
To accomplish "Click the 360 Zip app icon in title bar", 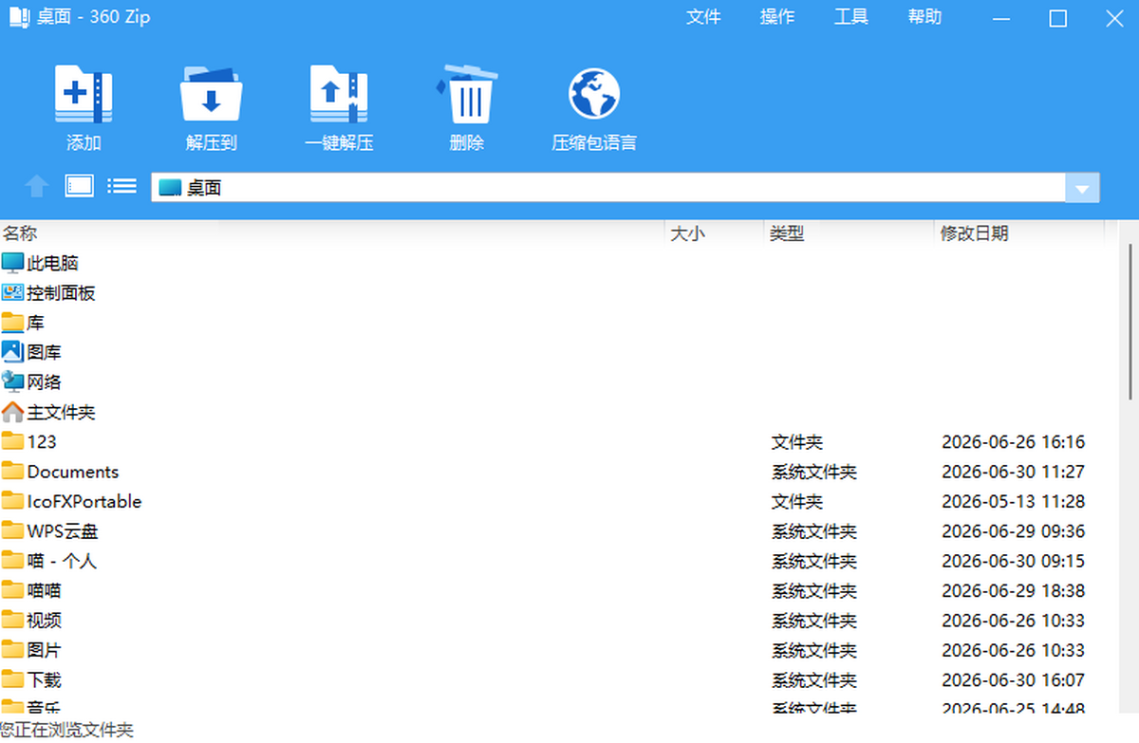I will (x=19, y=17).
